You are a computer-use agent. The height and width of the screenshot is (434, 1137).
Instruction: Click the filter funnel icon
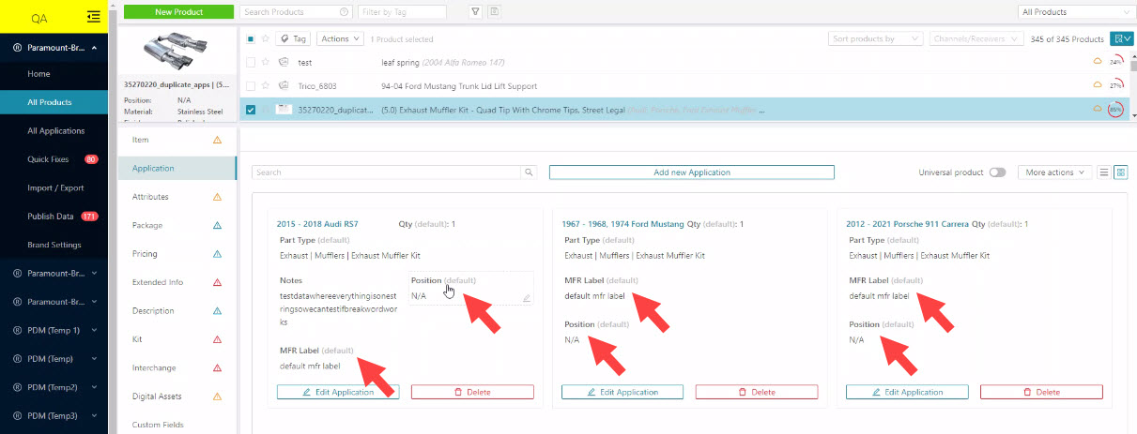[475, 12]
